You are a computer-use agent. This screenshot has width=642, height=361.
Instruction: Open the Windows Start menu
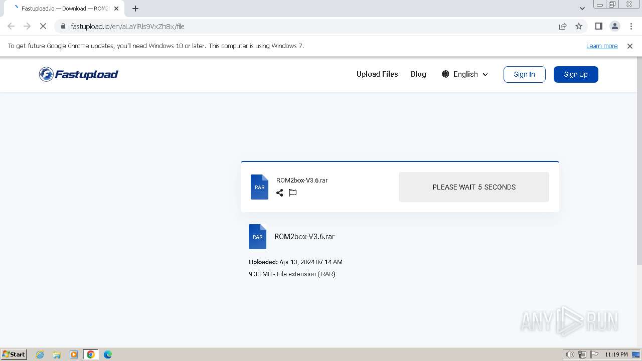point(14,354)
